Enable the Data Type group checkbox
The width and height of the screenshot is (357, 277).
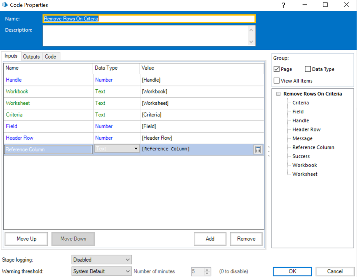click(308, 69)
